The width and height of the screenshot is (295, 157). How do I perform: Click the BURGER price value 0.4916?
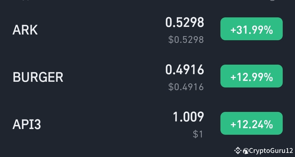tap(185, 70)
